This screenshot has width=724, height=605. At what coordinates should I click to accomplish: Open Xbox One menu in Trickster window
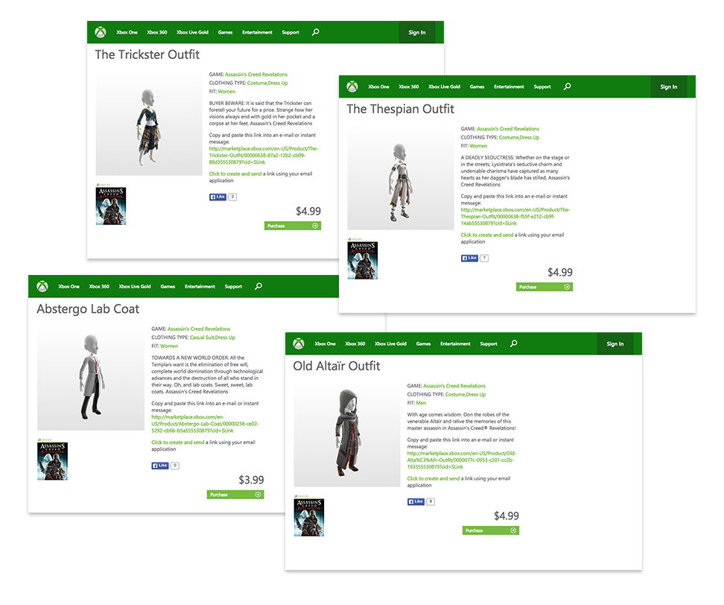pos(127,32)
